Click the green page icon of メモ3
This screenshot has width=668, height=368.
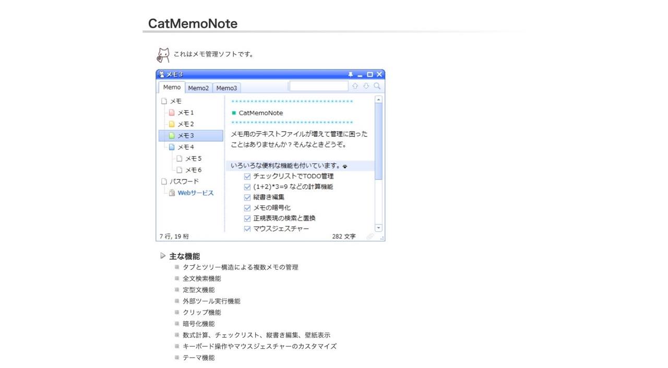(172, 136)
